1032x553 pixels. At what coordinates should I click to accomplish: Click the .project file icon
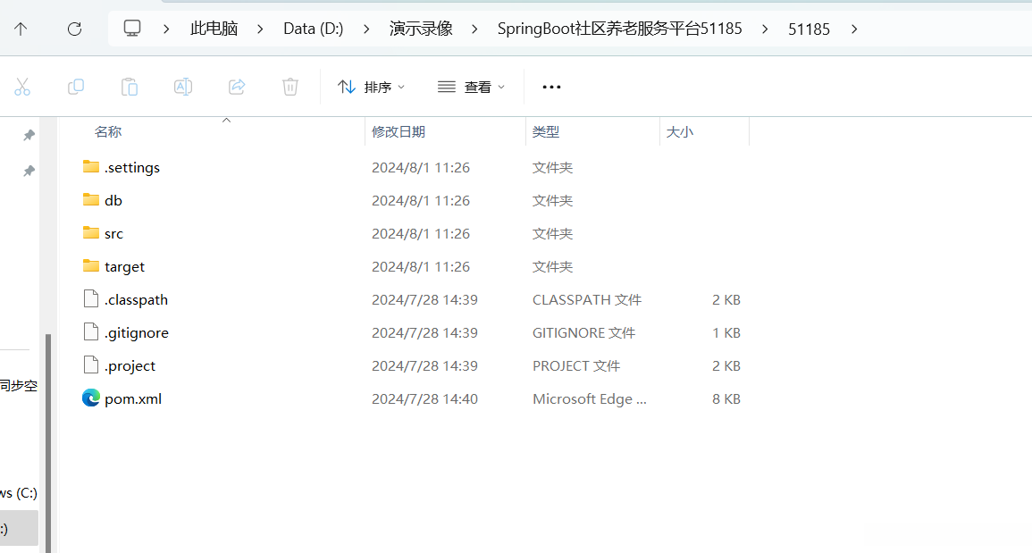click(91, 364)
